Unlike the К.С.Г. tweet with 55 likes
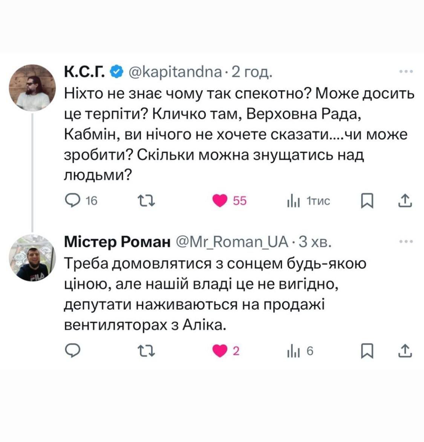This screenshot has width=424, height=442. [x=220, y=200]
